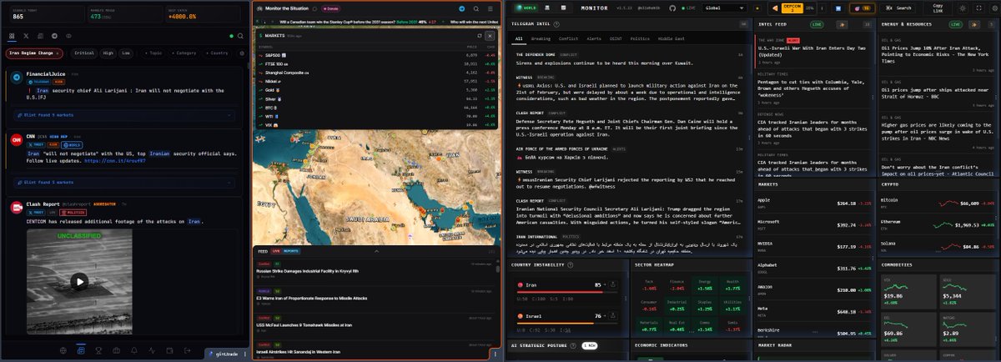Screen dimensions: 1001x362
Task: Open Monitor settings gear
Action: (x=994, y=8)
